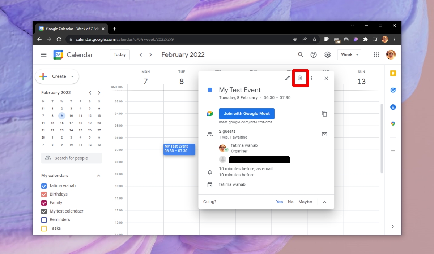Expand the RSVP options chevron
Viewport: 434px width, 254px height.
coord(324,202)
